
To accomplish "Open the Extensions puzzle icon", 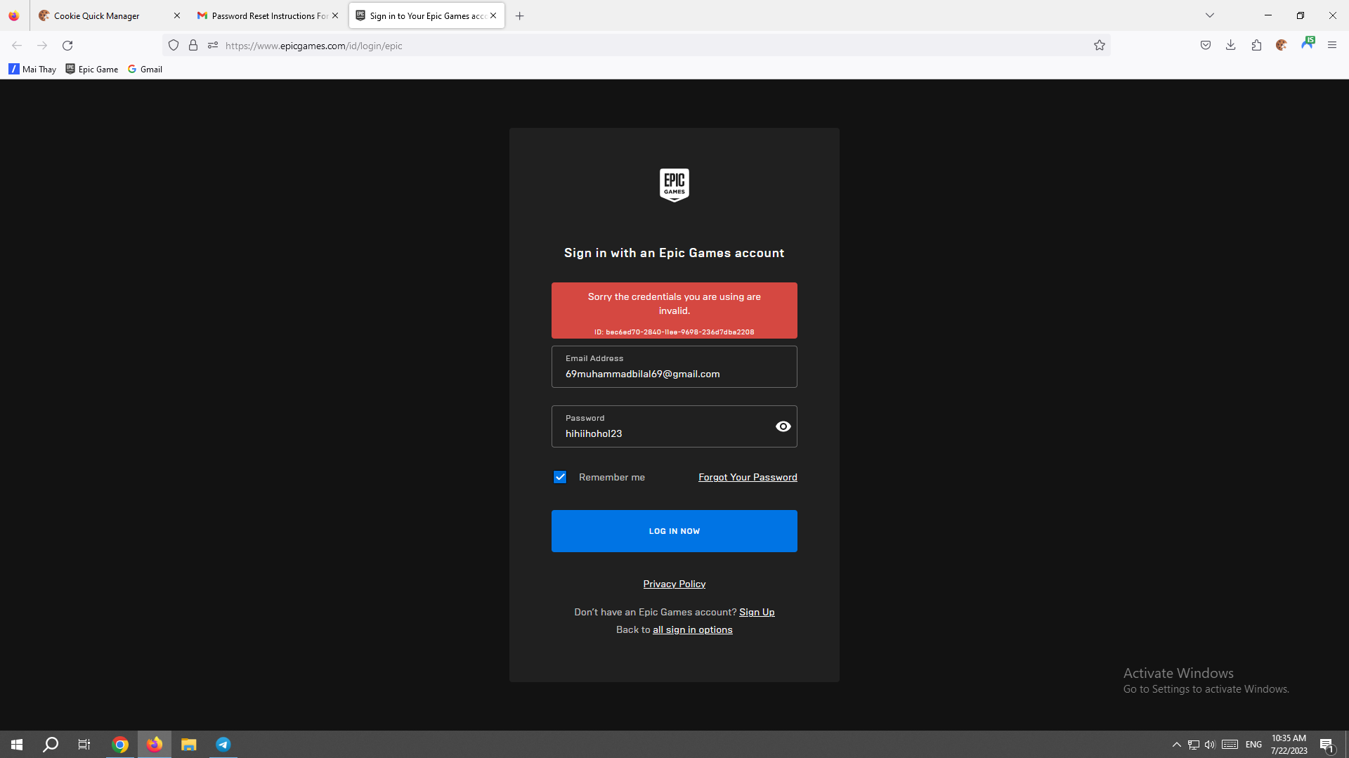I will click(x=1256, y=46).
